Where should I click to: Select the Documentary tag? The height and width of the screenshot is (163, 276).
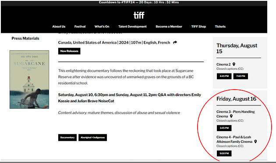[67, 138]
